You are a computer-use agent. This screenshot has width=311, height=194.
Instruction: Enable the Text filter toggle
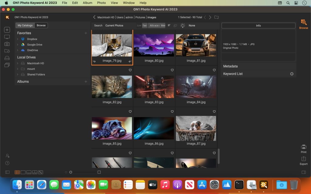(x=144, y=25)
